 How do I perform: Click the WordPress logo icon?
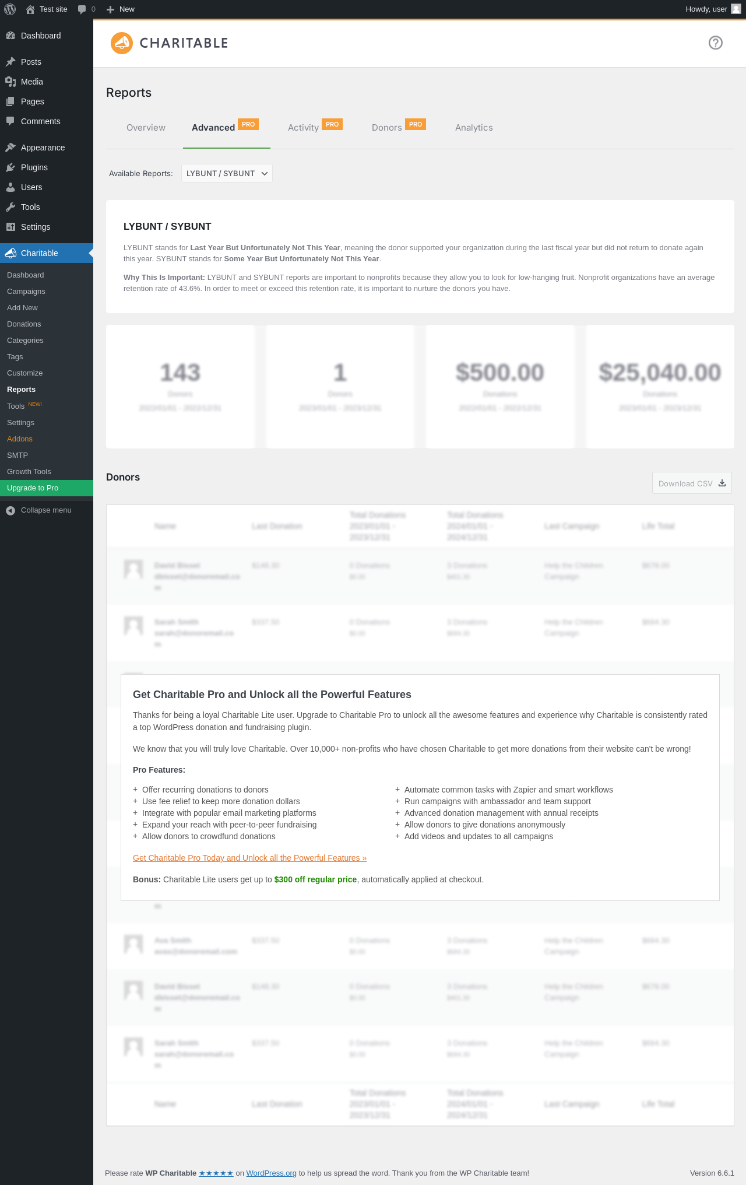[10, 9]
